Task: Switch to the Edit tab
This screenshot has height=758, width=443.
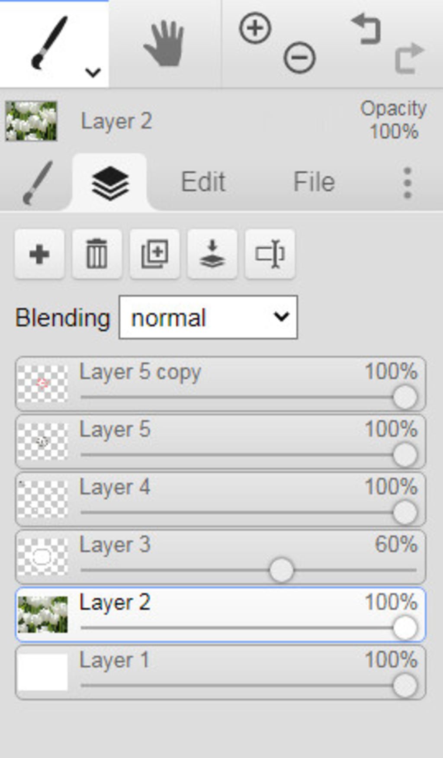Action: 203,182
